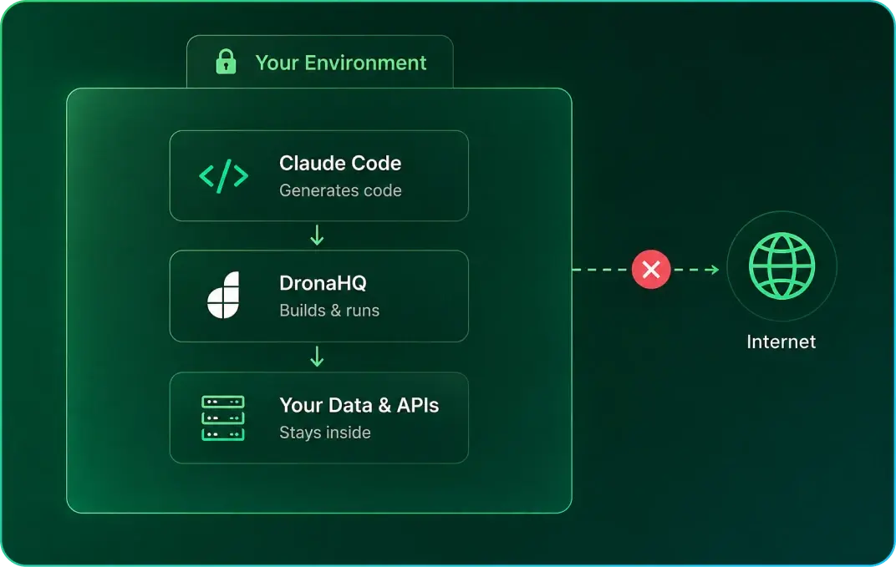Click the "Stays inside" subtitle
The height and width of the screenshot is (567, 896).
(325, 433)
